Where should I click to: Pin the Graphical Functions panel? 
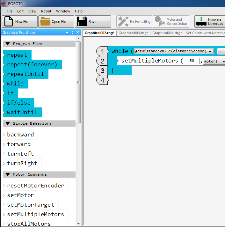pos(72,33)
